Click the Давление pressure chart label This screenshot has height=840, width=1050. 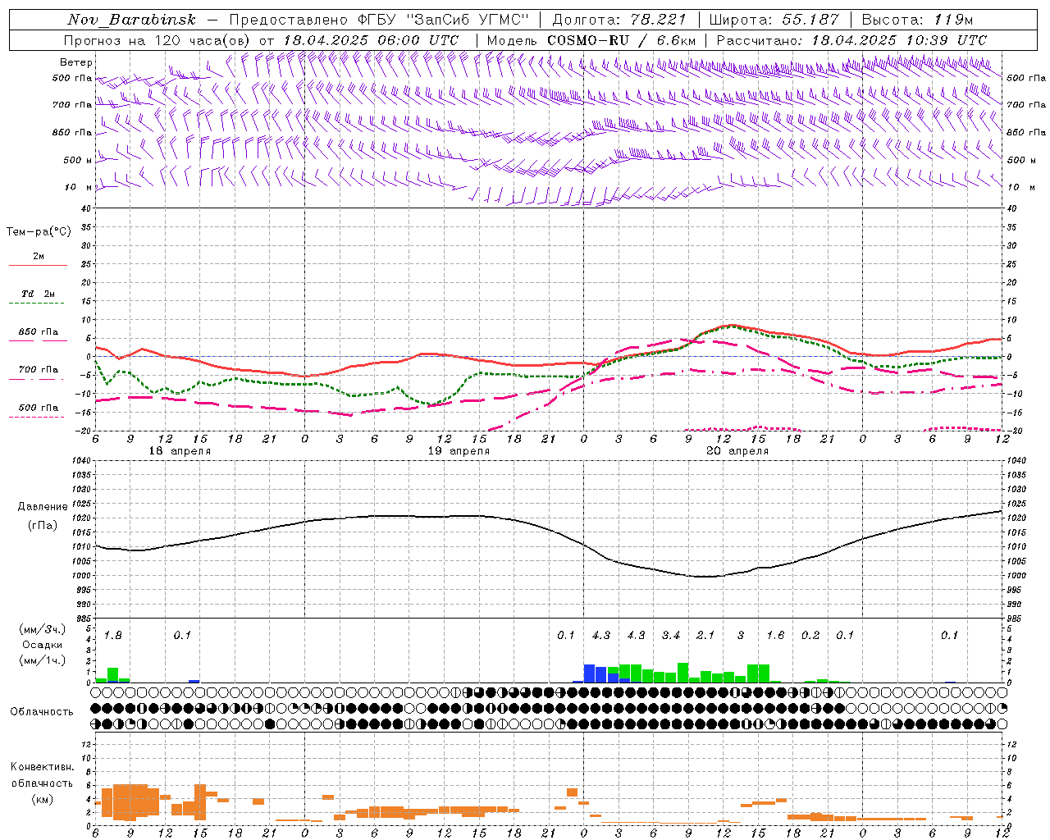point(43,507)
